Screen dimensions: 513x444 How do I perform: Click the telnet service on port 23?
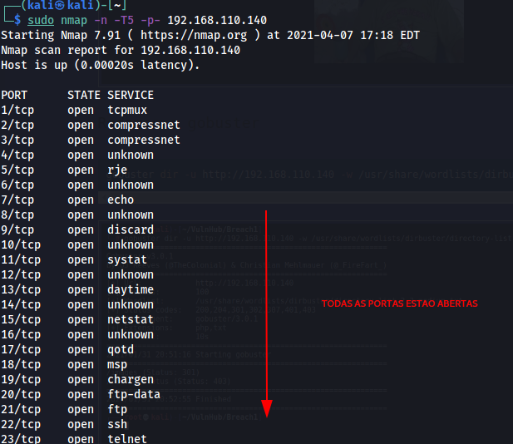[x=126, y=438]
